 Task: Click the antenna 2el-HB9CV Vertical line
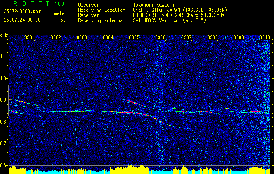170,20
